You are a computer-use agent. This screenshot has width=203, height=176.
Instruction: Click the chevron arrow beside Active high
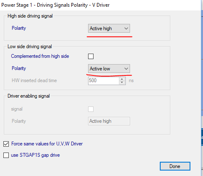(x=126, y=28)
